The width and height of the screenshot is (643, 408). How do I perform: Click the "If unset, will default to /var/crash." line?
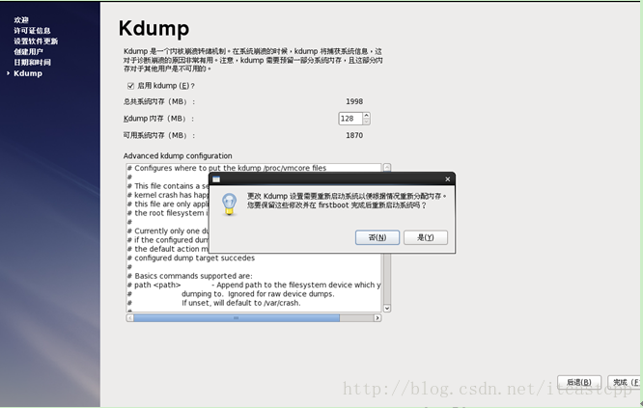(x=241, y=303)
